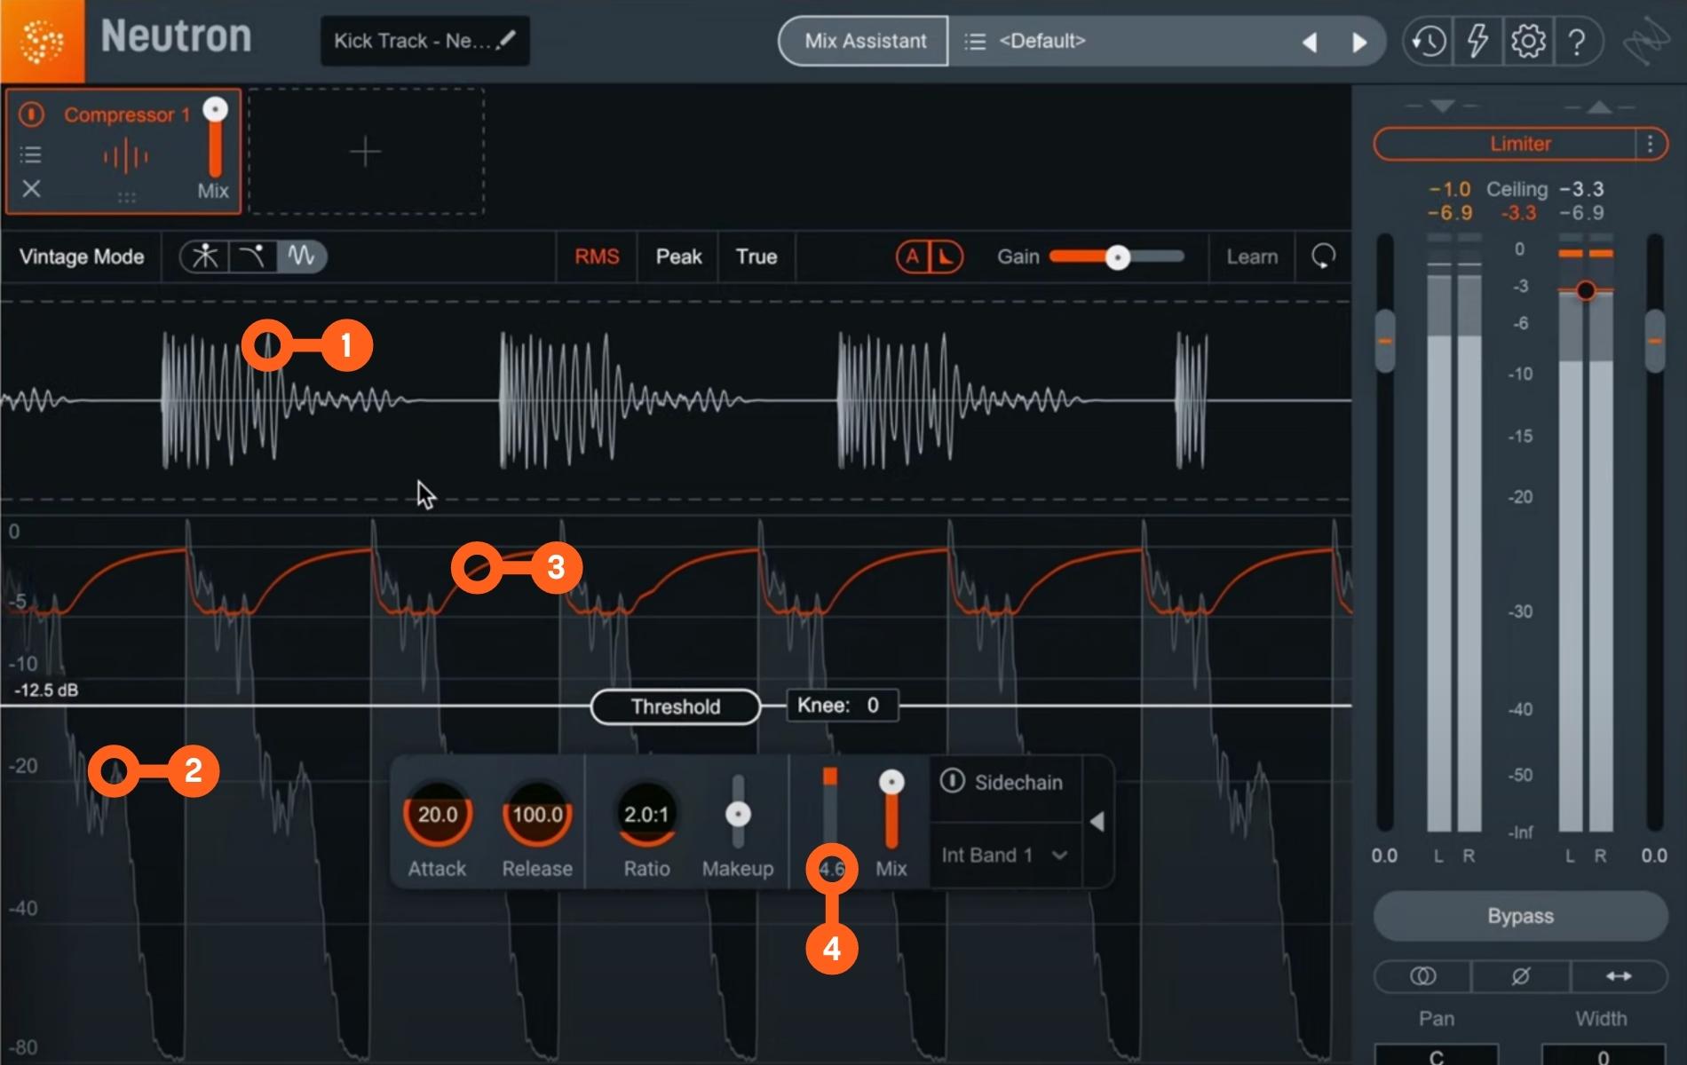The height and width of the screenshot is (1065, 1687).
Task: Click the Threshold handle
Action: point(676,706)
